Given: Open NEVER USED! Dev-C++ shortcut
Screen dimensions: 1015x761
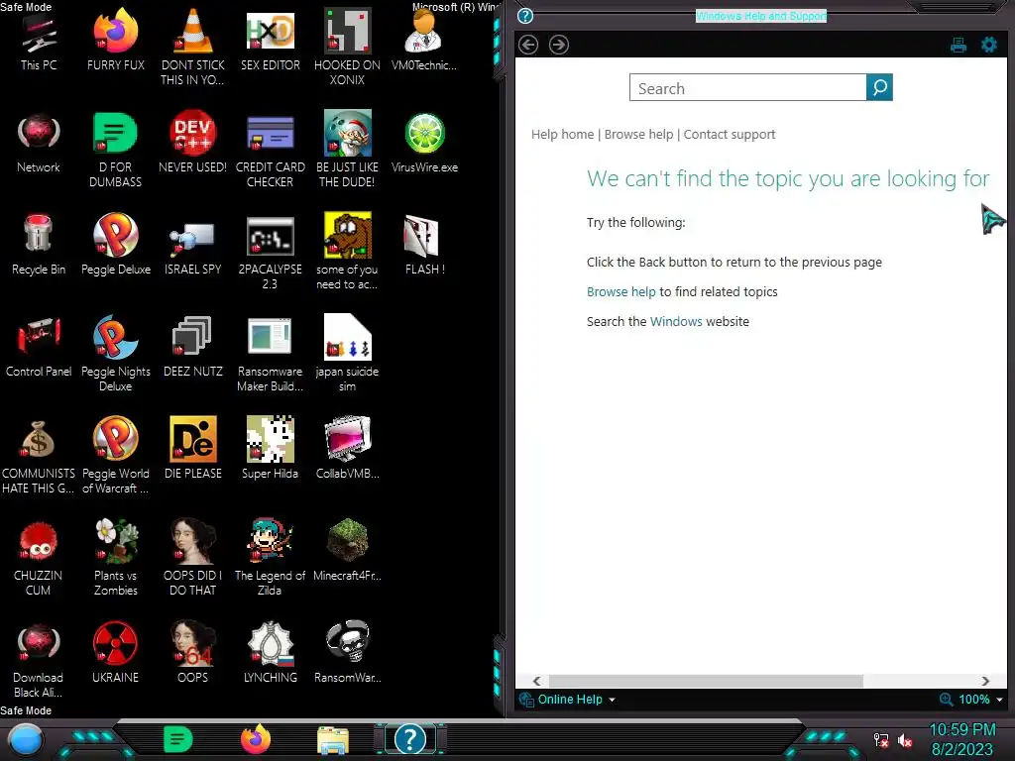Looking at the screenshot, I should click(193, 143).
